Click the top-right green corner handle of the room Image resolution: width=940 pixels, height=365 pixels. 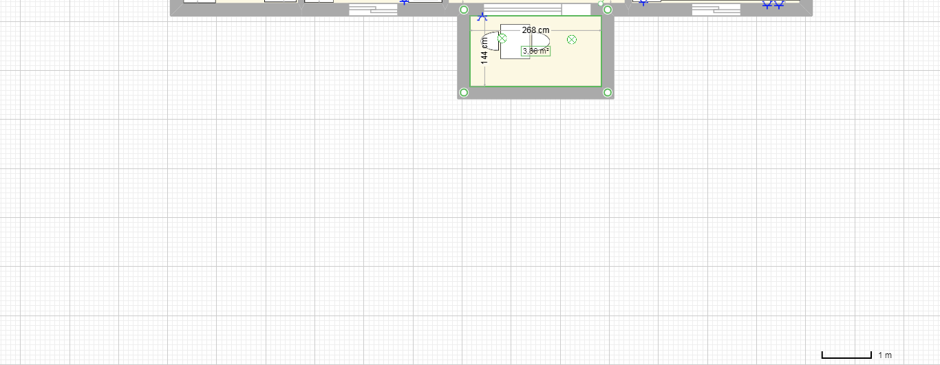pos(608,10)
